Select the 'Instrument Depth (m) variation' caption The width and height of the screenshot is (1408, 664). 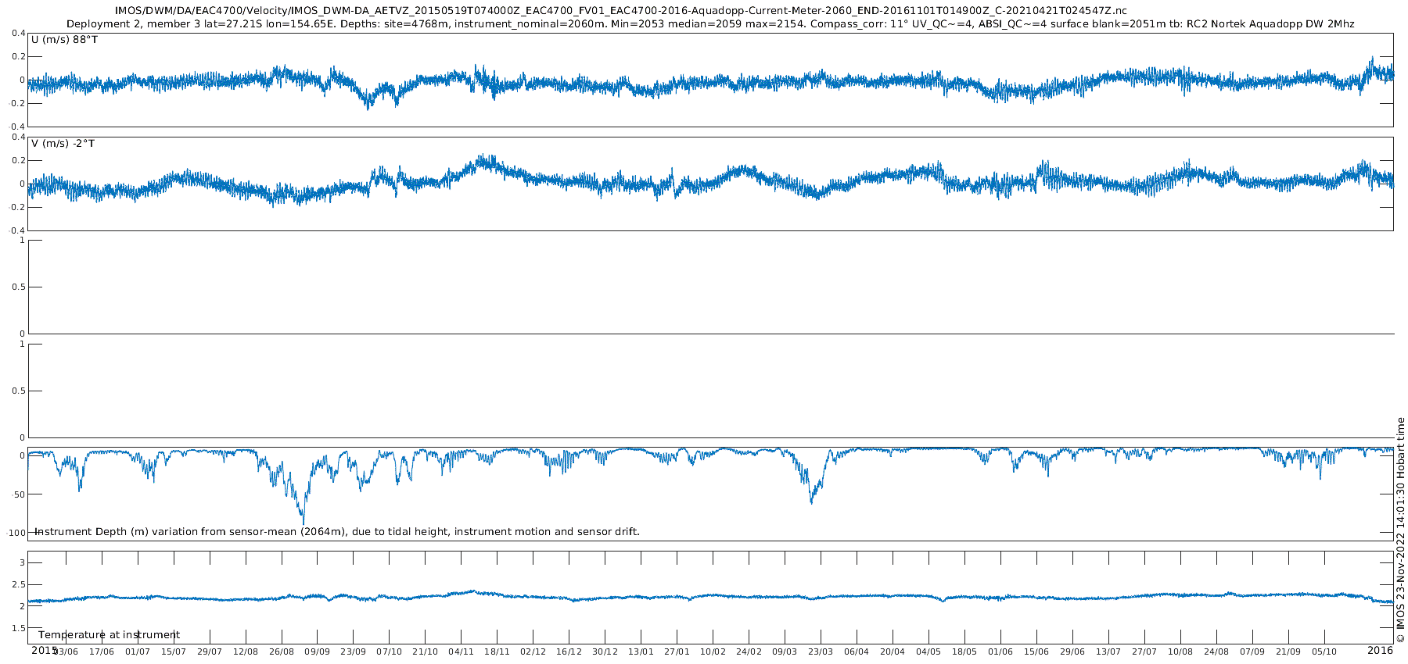[x=337, y=532]
